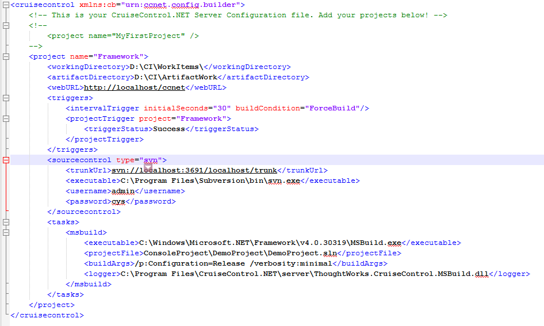
Task: Collapse the MyFirstProject comment block fold
Action: [6, 26]
